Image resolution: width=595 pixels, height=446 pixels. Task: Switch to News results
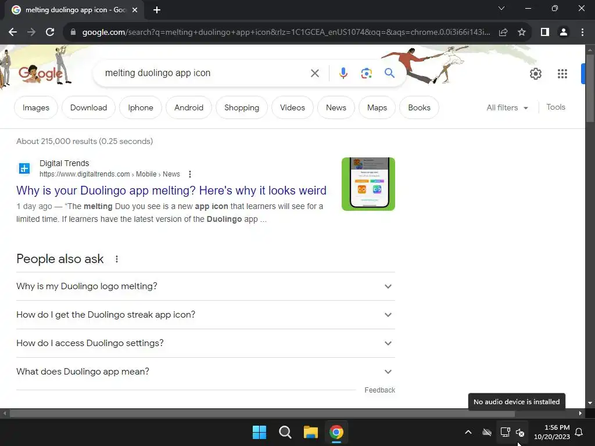[336, 107]
